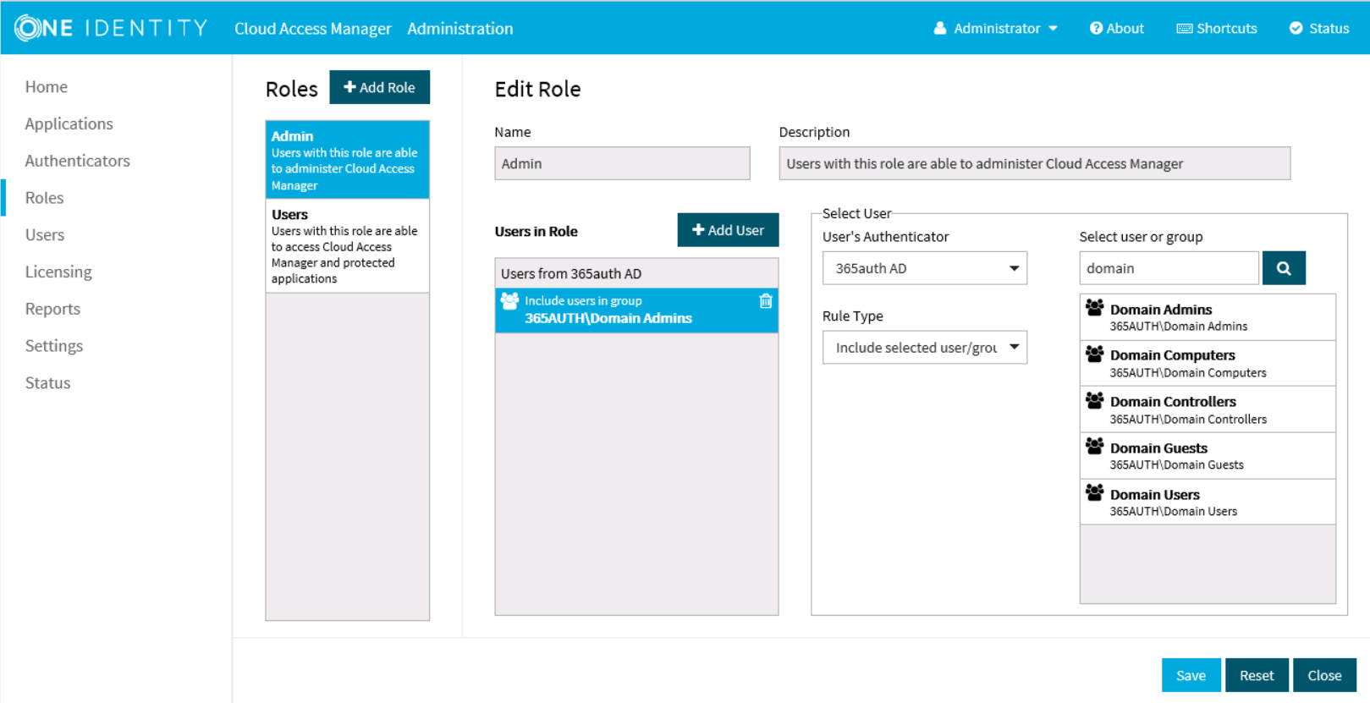Click Domain Admins search result group icon
Viewport: 1370px width, 703px height.
click(x=1094, y=307)
